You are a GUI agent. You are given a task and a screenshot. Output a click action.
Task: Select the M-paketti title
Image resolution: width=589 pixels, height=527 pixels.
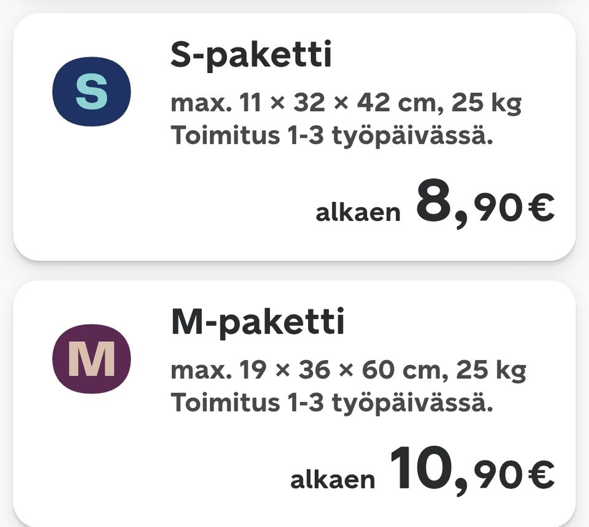click(x=258, y=323)
